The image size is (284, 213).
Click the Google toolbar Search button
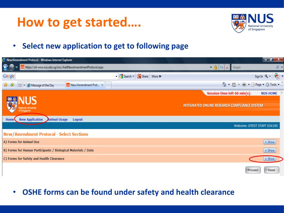[x=126, y=76]
